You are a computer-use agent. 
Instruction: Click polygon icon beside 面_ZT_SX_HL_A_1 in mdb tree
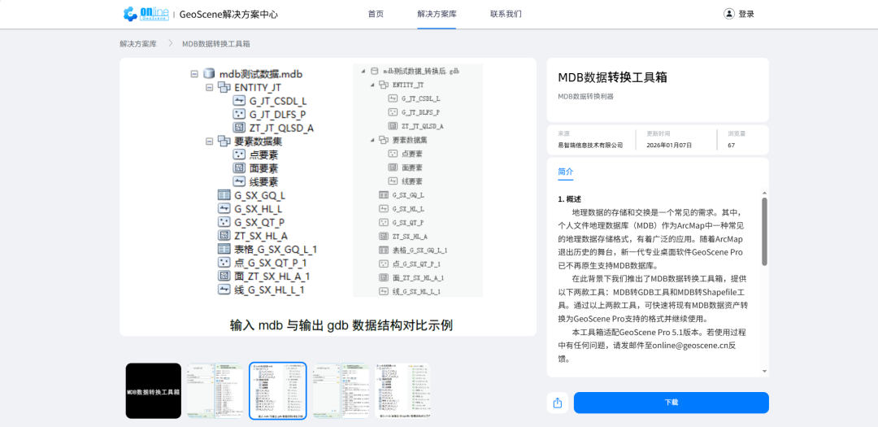click(x=224, y=277)
